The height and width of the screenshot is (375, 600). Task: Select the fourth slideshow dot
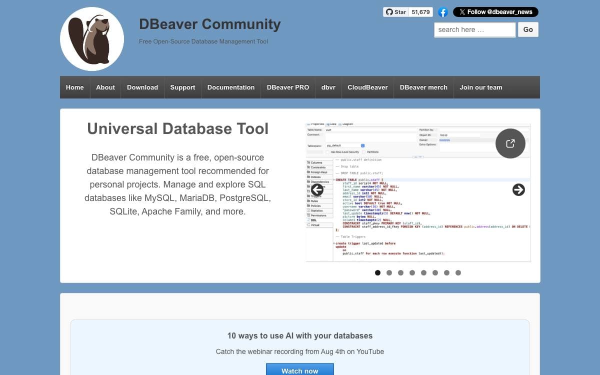(412, 272)
